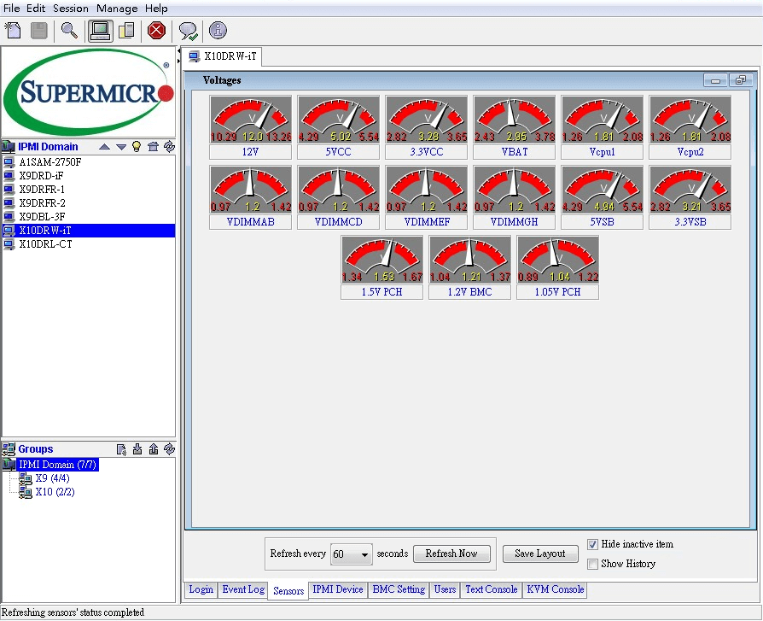
Task: Click the magnifier search icon in toolbar
Action: [69, 31]
